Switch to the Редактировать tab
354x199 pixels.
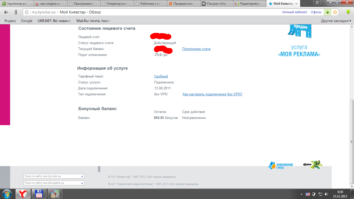[x=251, y=4]
